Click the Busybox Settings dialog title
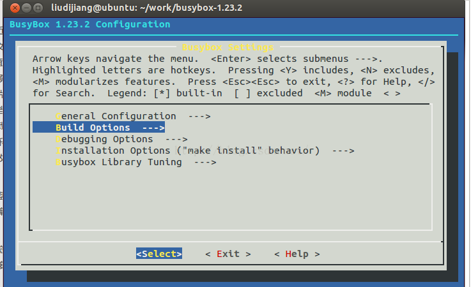This screenshot has height=287, width=471. tap(228, 47)
